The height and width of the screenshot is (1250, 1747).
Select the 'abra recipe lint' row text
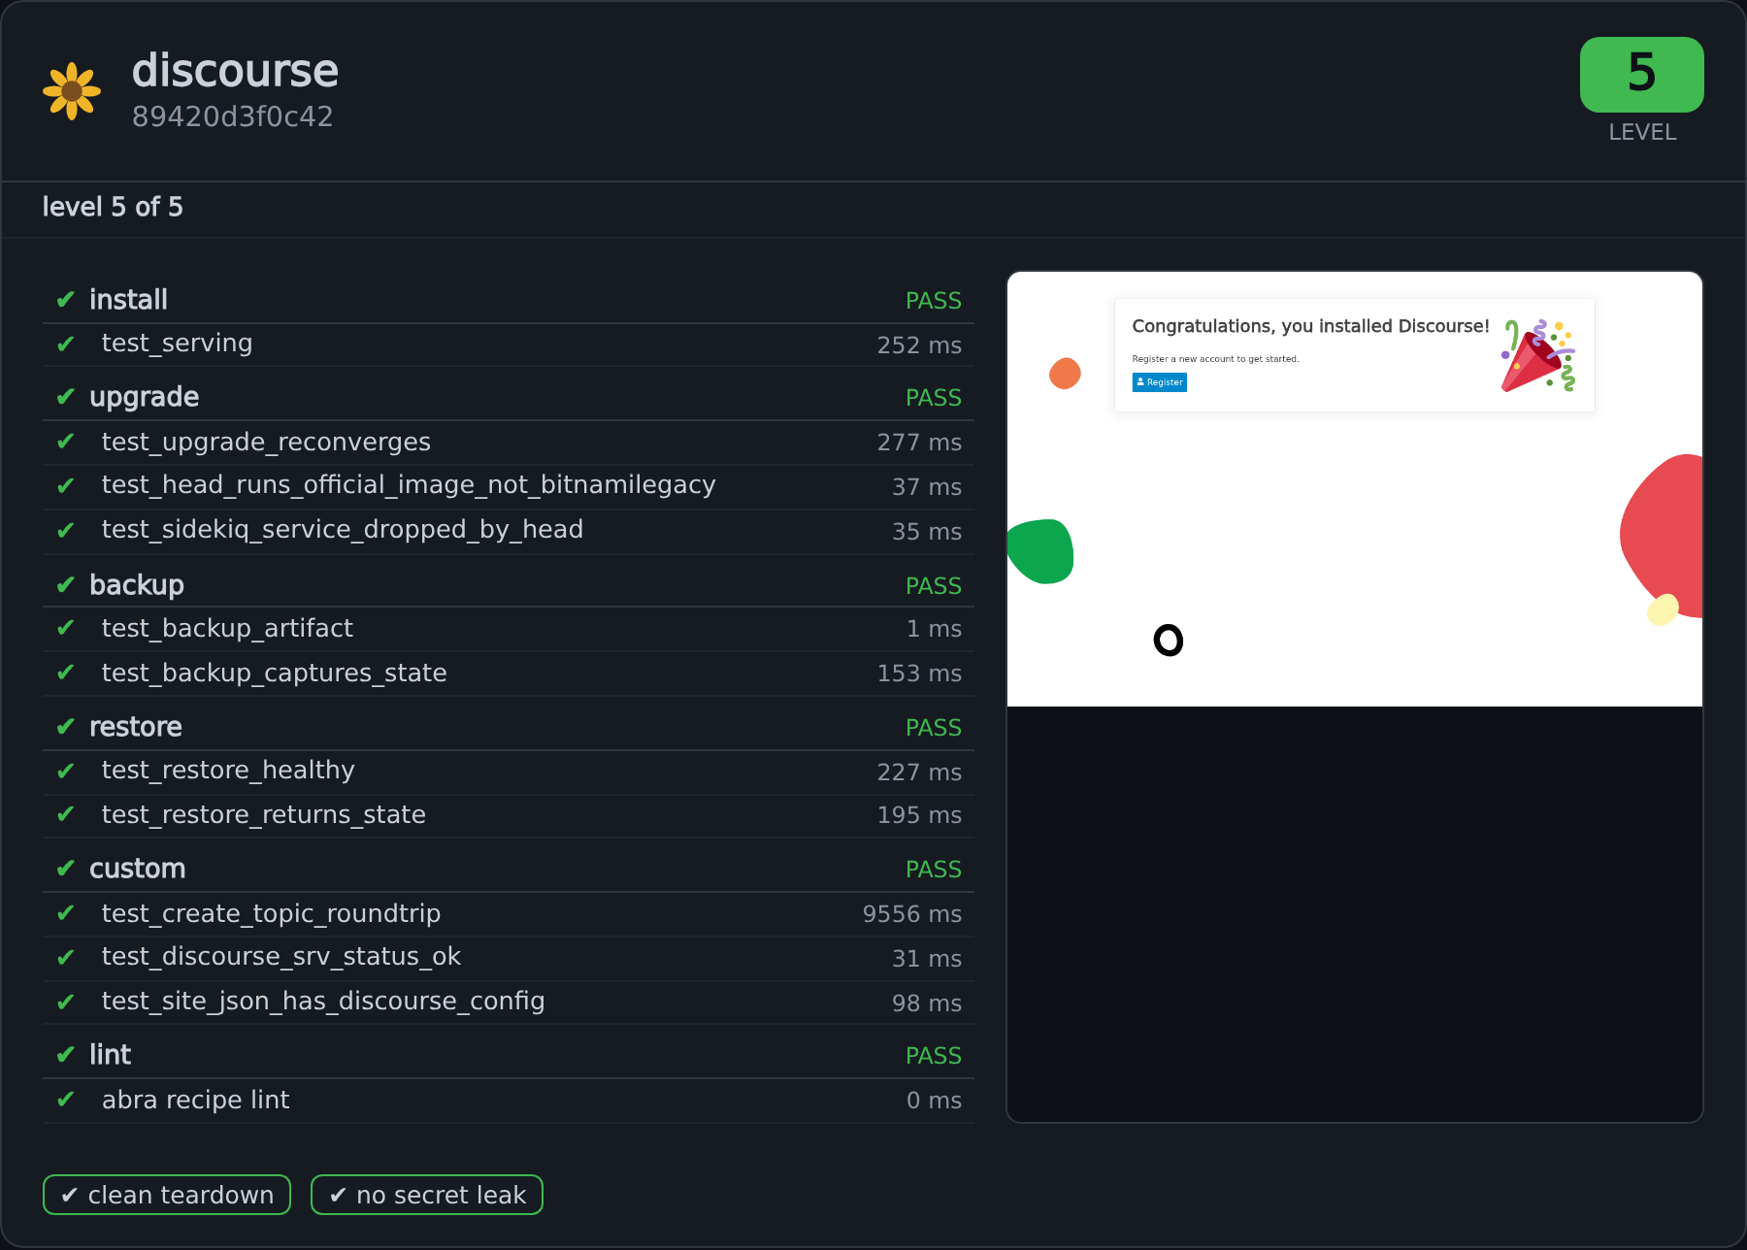pos(195,1101)
